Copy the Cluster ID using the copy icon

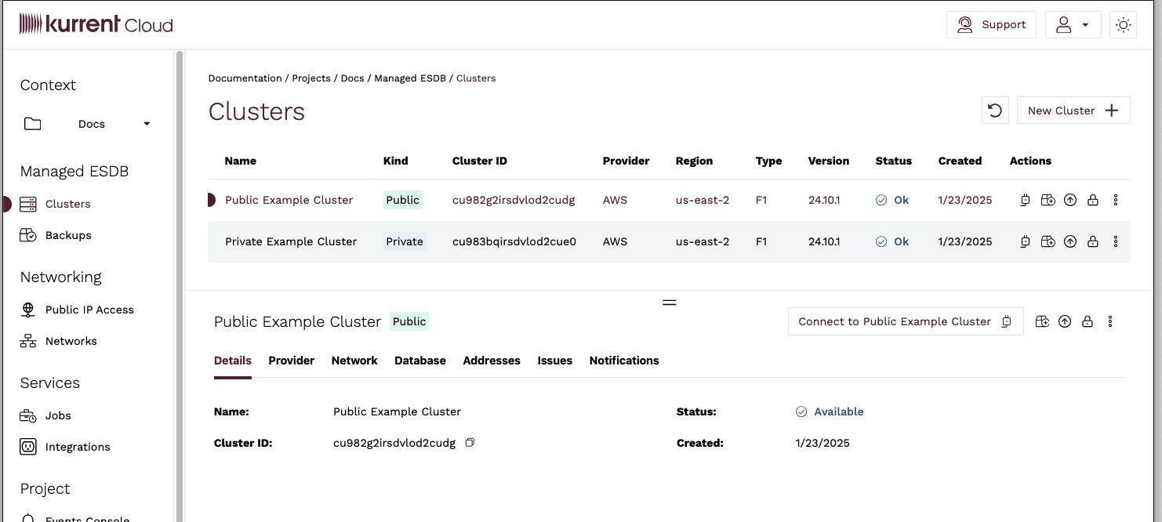click(470, 442)
